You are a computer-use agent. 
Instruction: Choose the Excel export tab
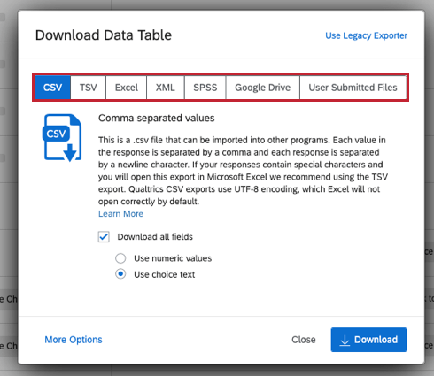tap(127, 88)
